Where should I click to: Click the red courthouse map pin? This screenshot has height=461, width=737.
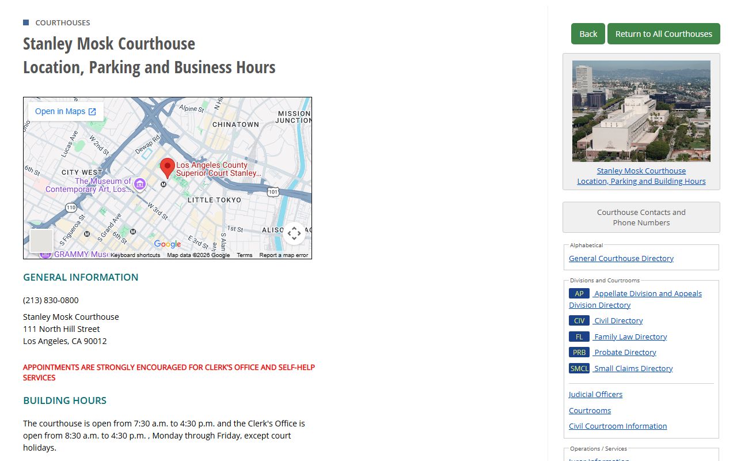pos(168,168)
